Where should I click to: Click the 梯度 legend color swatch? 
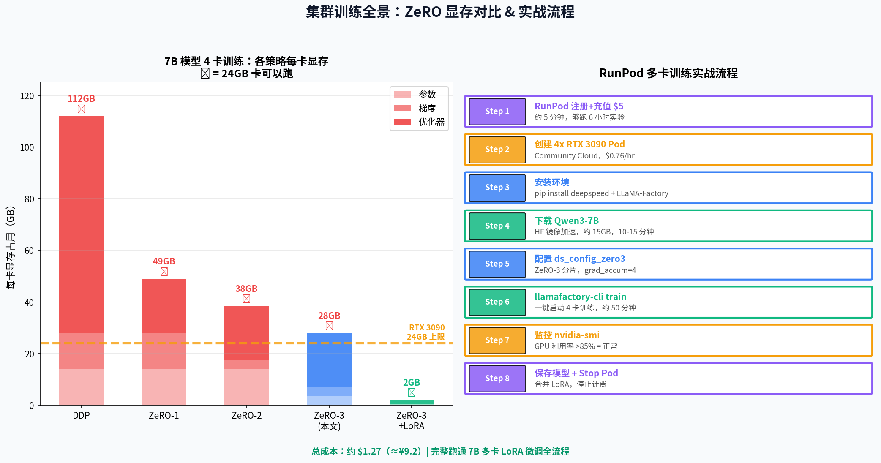[x=402, y=108]
